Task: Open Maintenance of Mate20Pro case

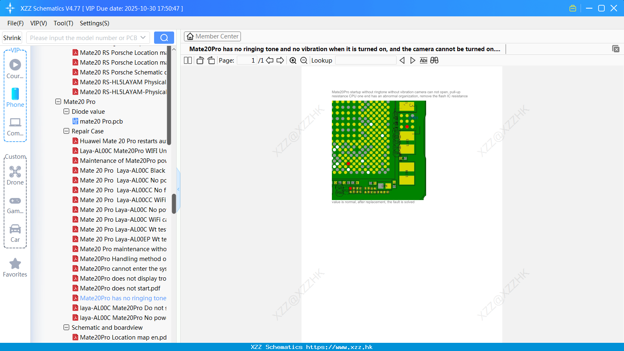Action: pos(123,160)
